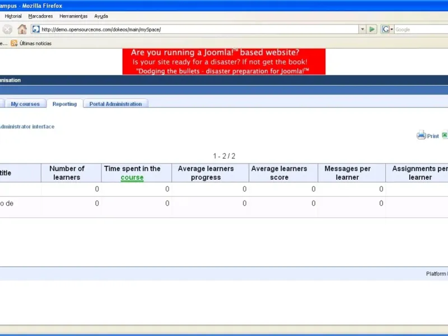Click the Google search box

point(421,29)
